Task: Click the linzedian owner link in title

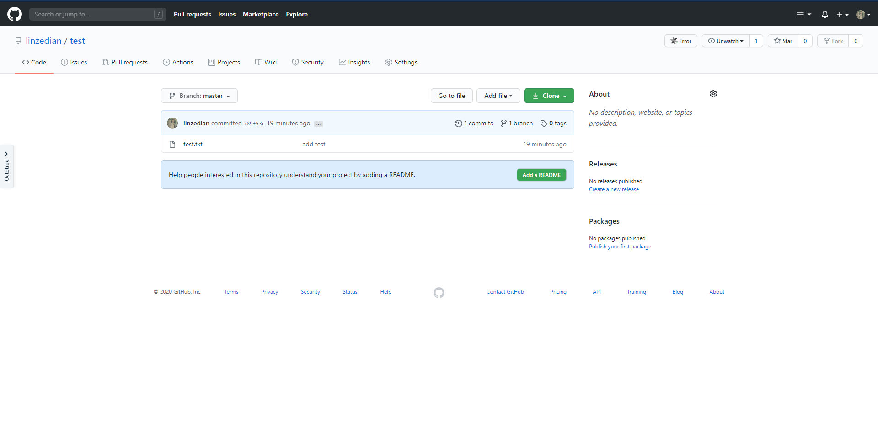Action: pos(43,41)
